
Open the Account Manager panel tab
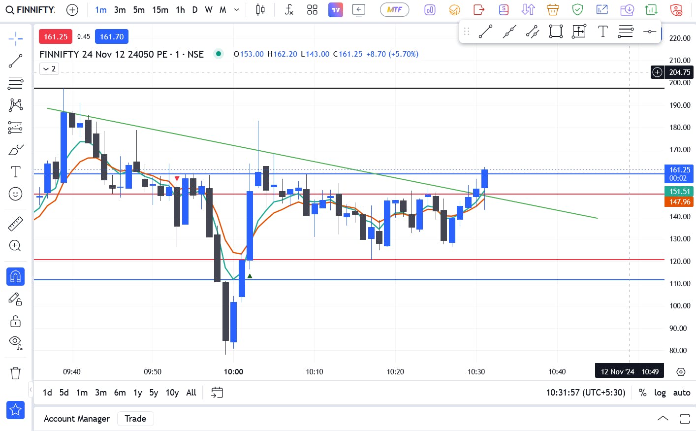pos(77,419)
